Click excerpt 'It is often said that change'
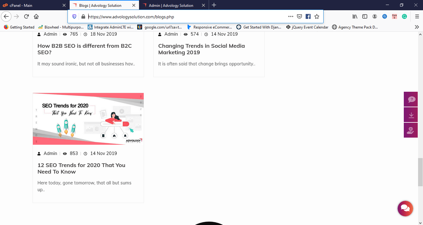The image size is (423, 225). coord(207,64)
